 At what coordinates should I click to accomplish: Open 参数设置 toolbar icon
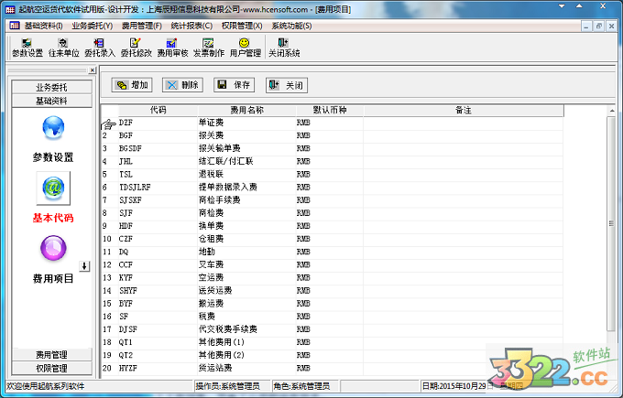27,48
